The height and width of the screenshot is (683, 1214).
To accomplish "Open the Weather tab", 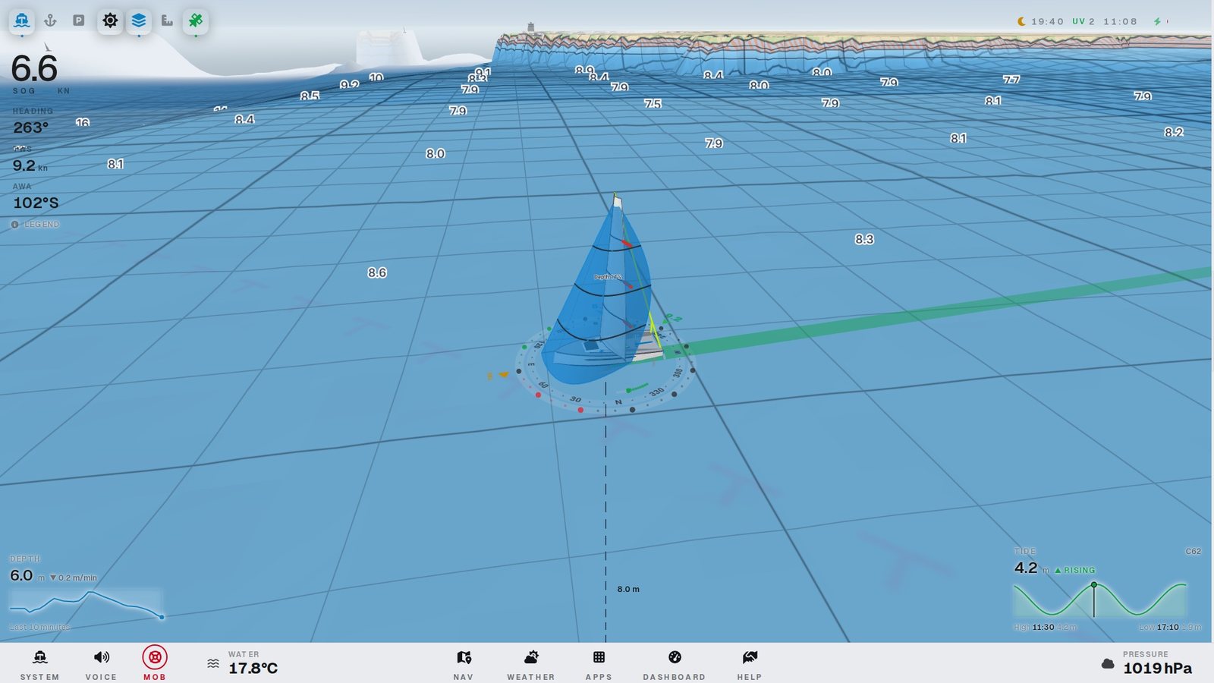I will click(531, 664).
